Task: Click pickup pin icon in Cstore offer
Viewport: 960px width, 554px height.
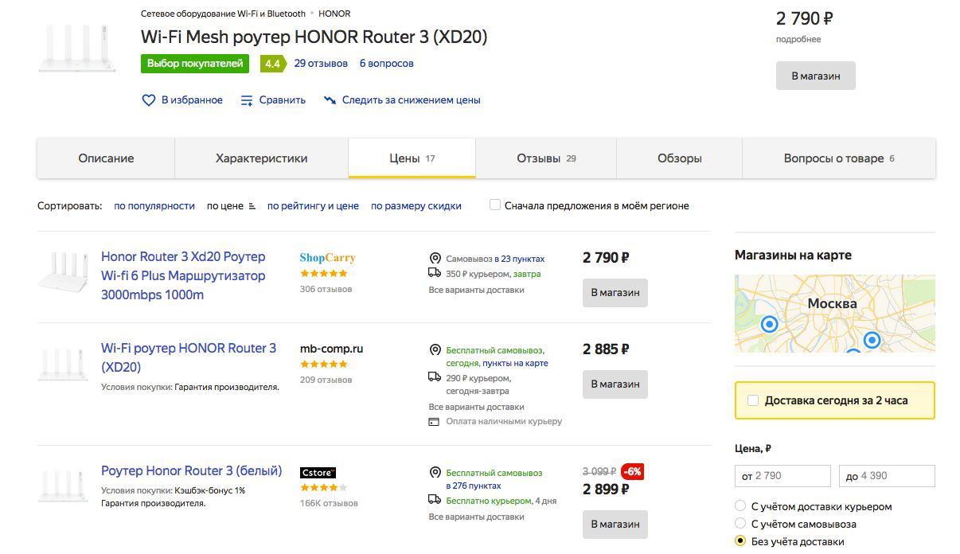Action: [x=435, y=473]
